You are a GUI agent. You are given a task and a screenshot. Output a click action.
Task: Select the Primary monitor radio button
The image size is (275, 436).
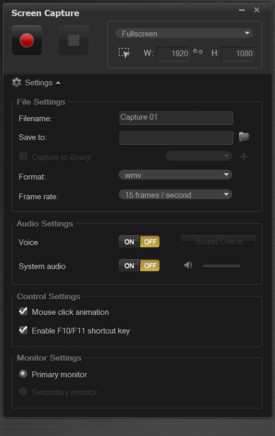(x=23, y=374)
